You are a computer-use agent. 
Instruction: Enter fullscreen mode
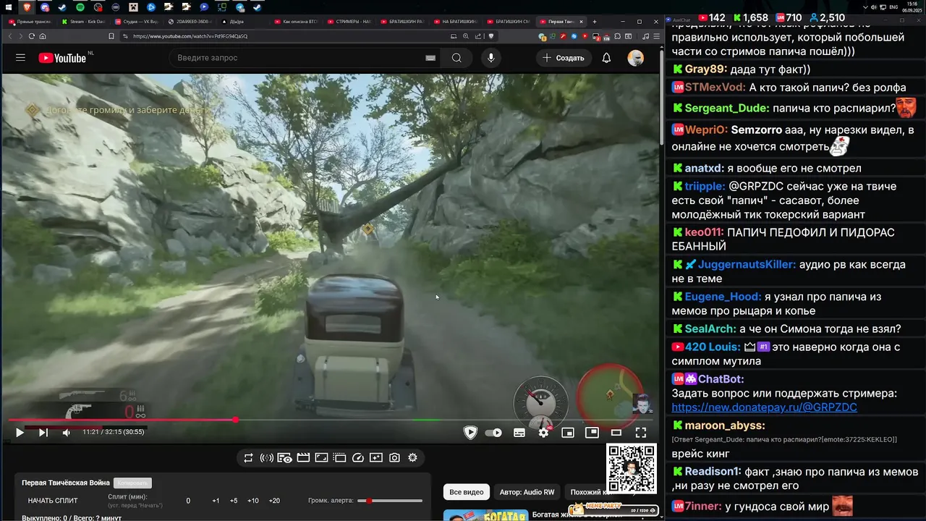(x=640, y=433)
